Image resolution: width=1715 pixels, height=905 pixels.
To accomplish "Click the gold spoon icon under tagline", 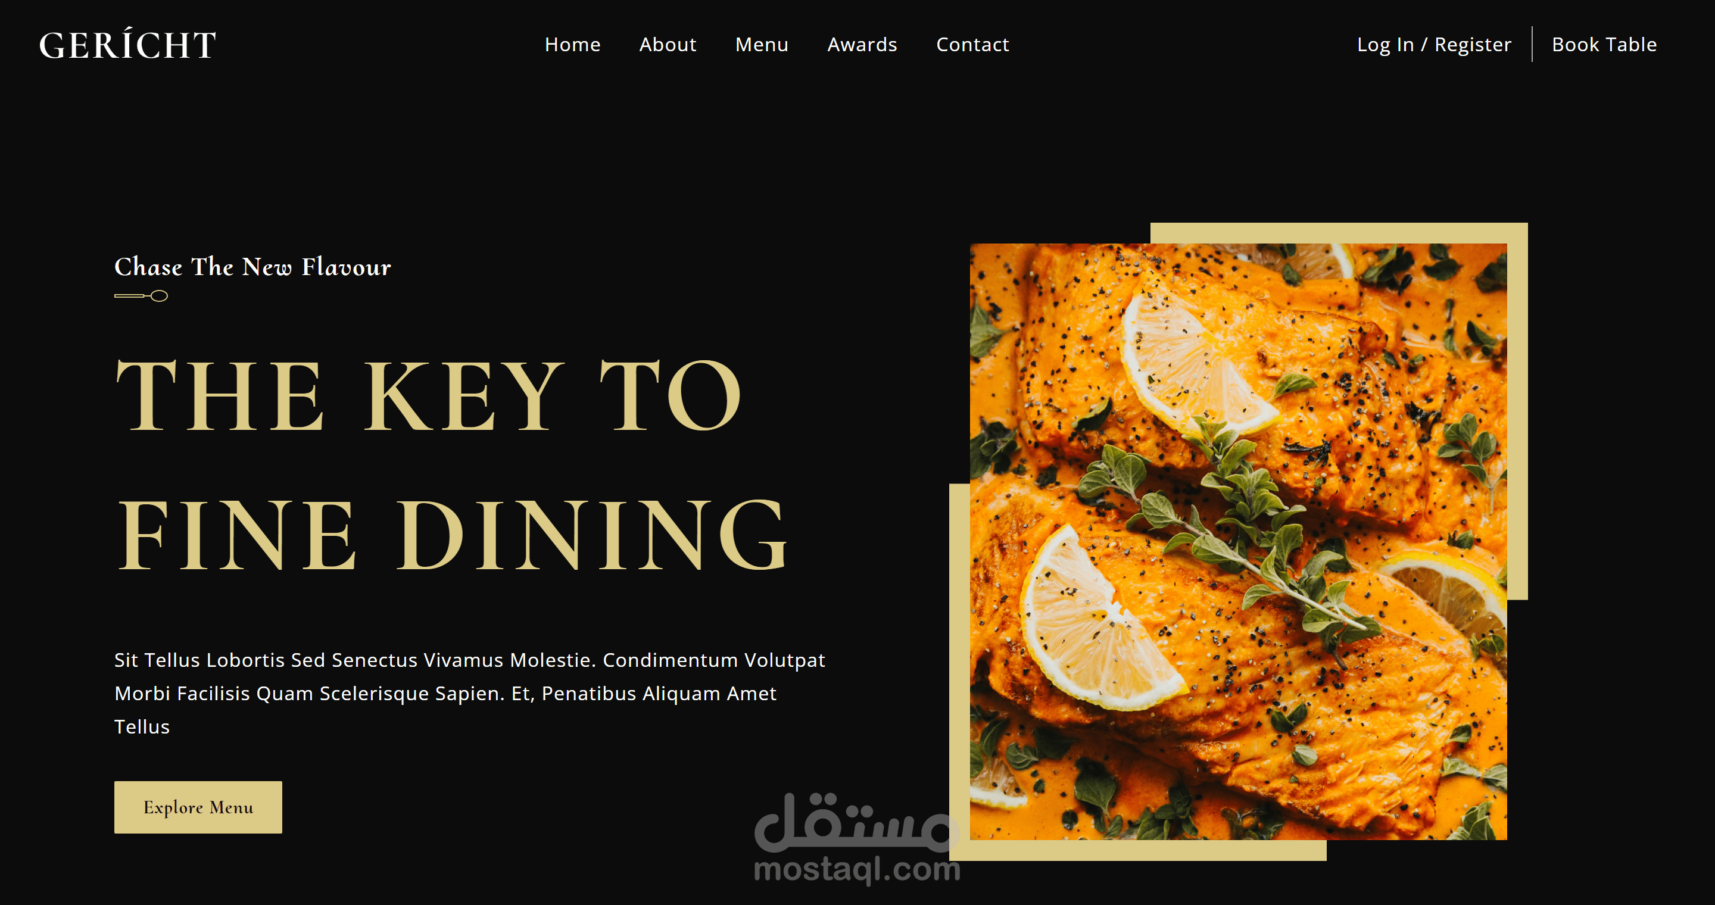I will click(x=141, y=296).
